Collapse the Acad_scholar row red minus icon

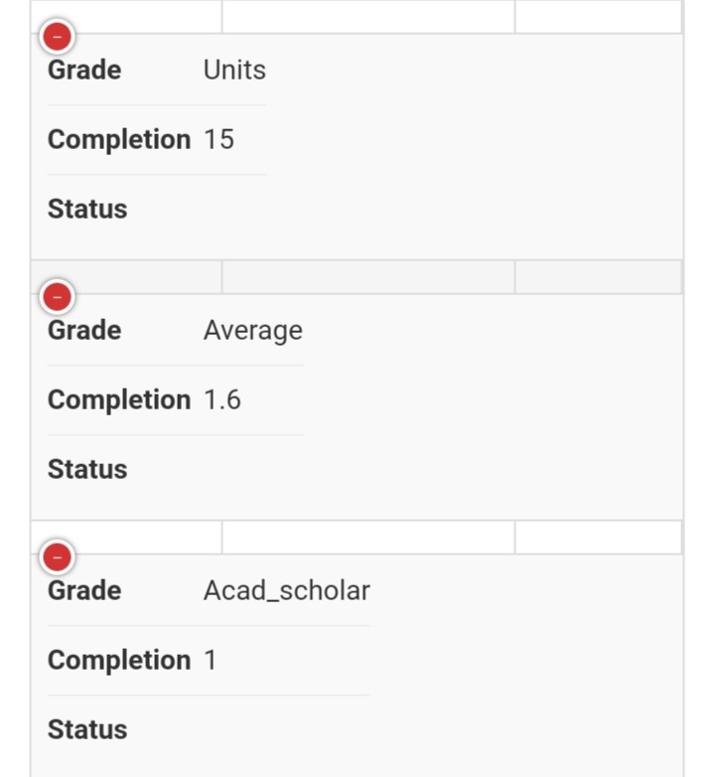(x=57, y=557)
